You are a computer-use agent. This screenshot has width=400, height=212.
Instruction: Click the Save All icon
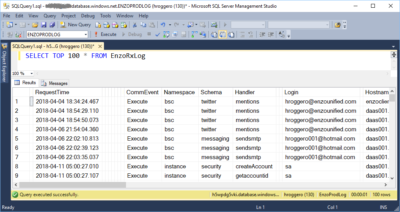52,25
